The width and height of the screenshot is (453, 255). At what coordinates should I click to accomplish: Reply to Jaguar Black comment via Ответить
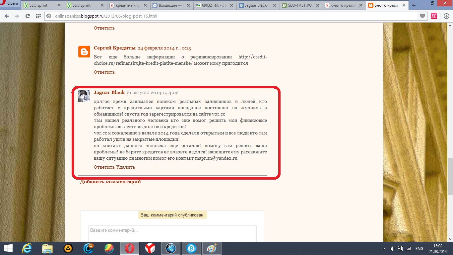click(x=104, y=167)
